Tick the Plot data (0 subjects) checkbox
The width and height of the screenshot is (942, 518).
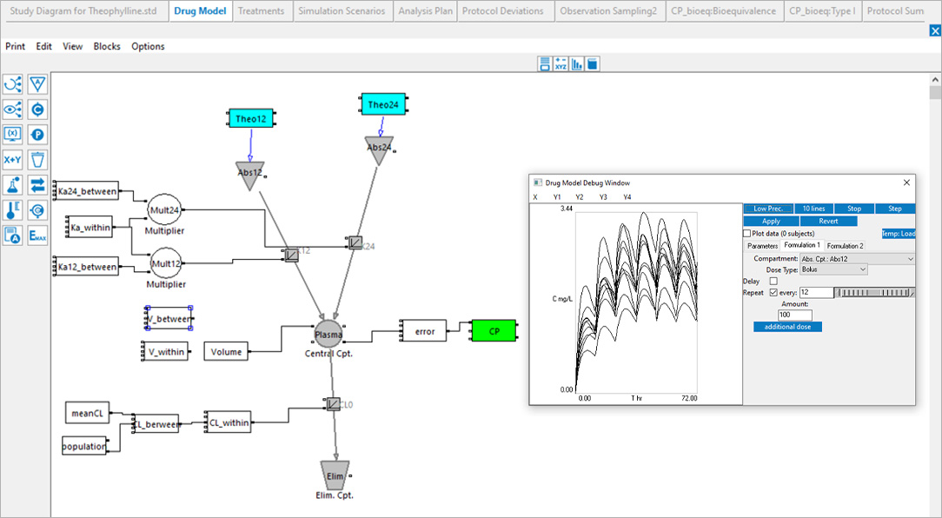click(x=746, y=233)
